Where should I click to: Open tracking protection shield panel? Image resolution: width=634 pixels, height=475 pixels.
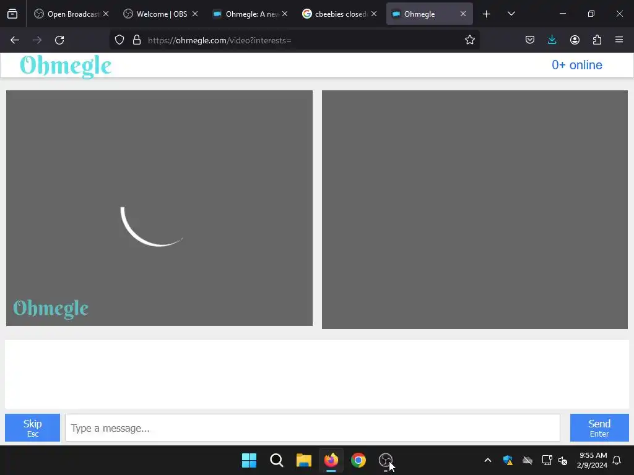pos(119,40)
